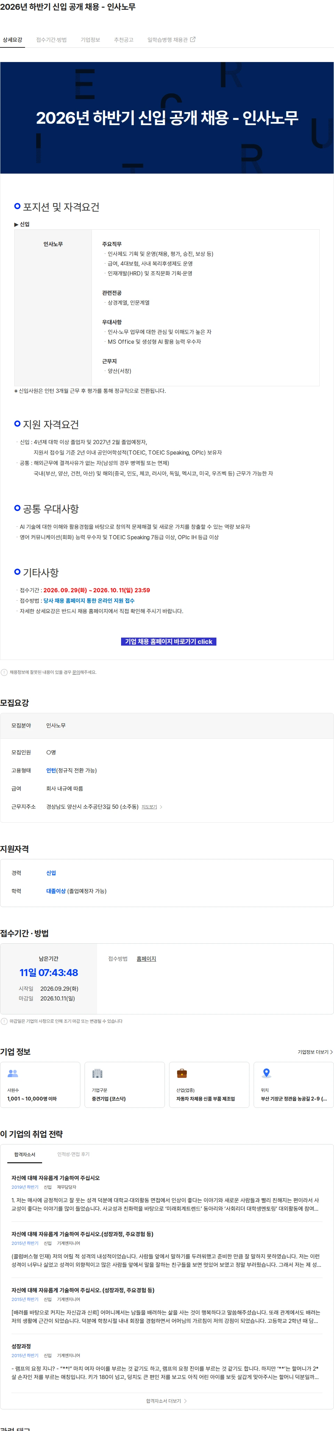Image resolution: width=334 pixels, height=1431 pixels.
Task: Click the 기업 채용 홈페이지 바로가기 click button
Action: point(168,642)
